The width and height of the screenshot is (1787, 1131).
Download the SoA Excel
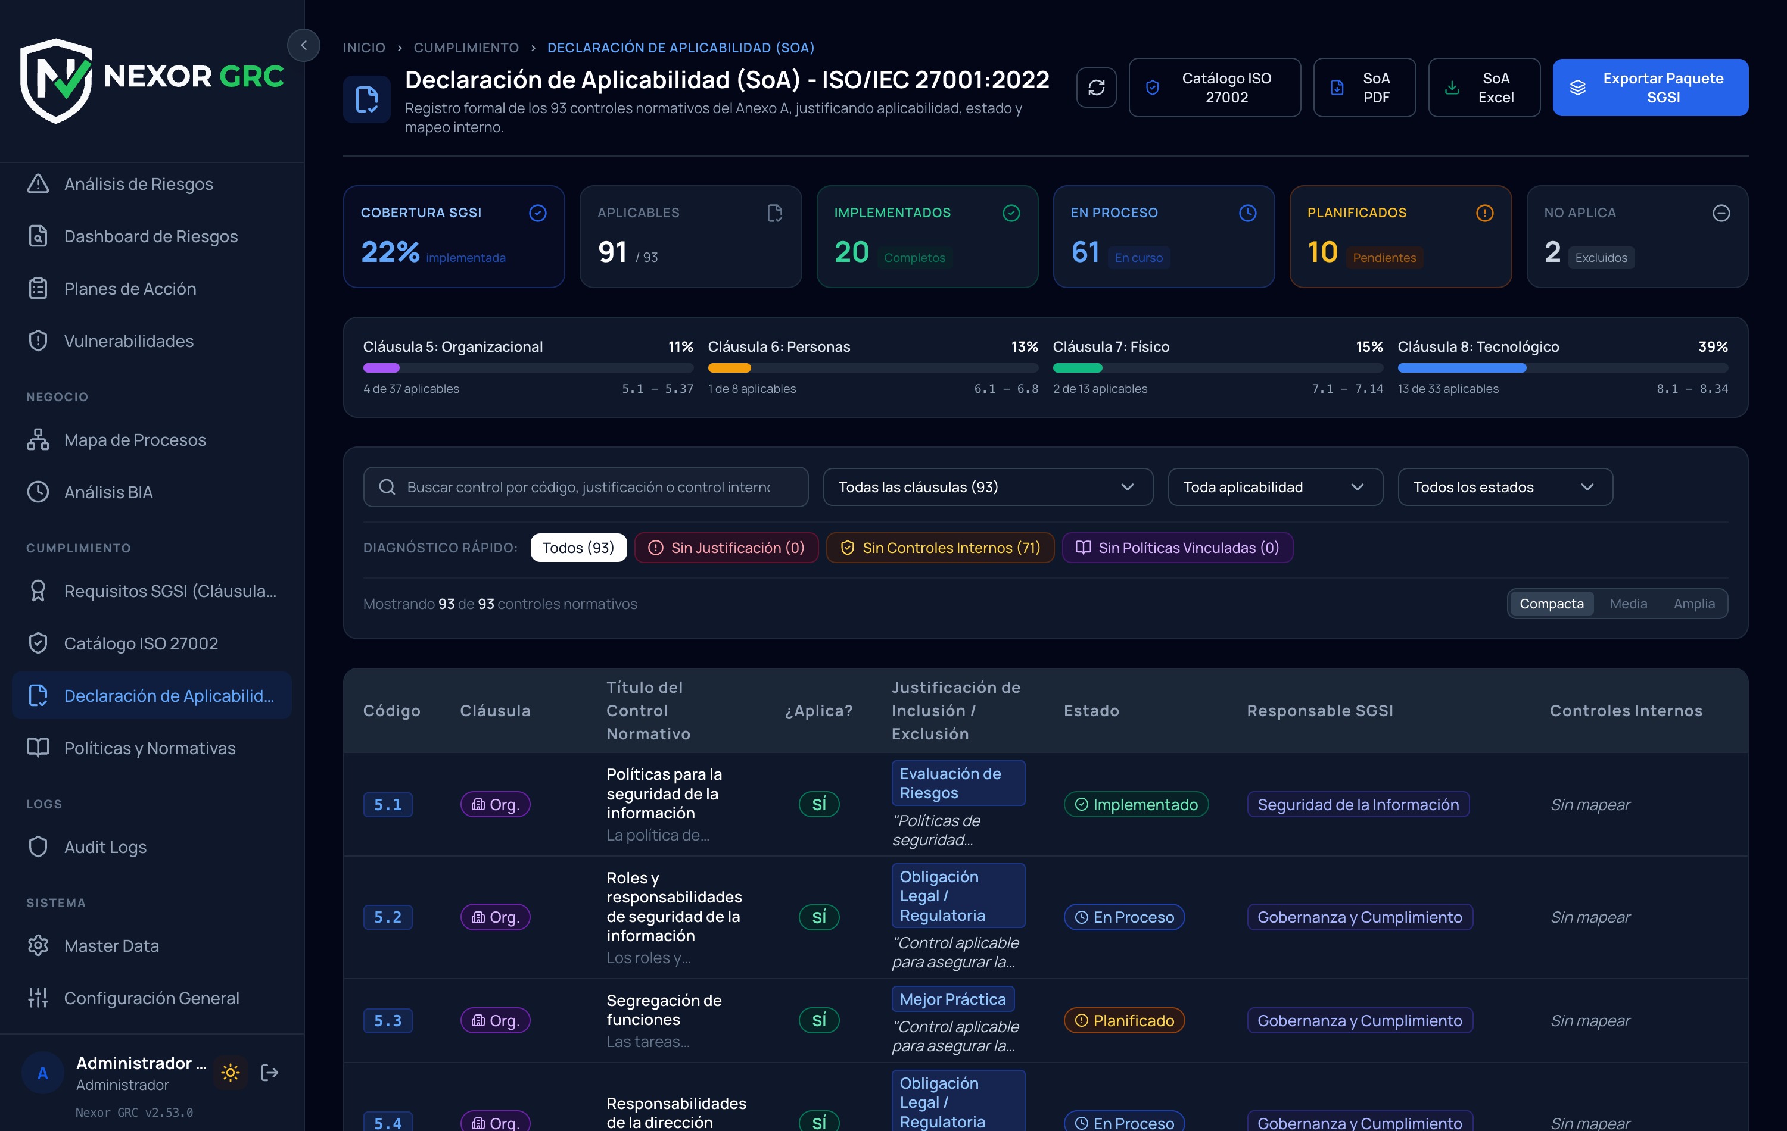[x=1483, y=88]
